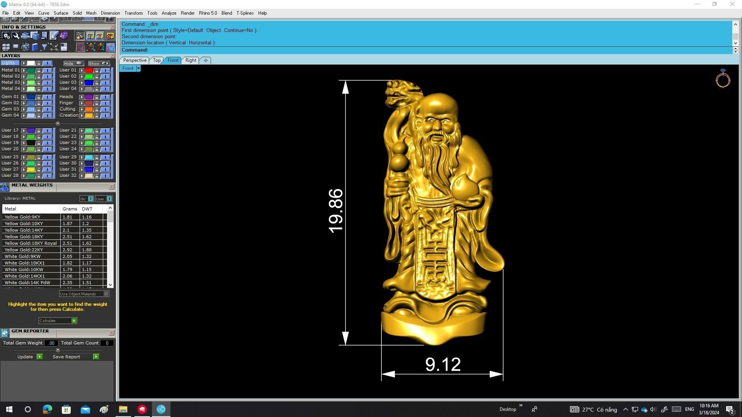Click the Calculate button

point(58,321)
